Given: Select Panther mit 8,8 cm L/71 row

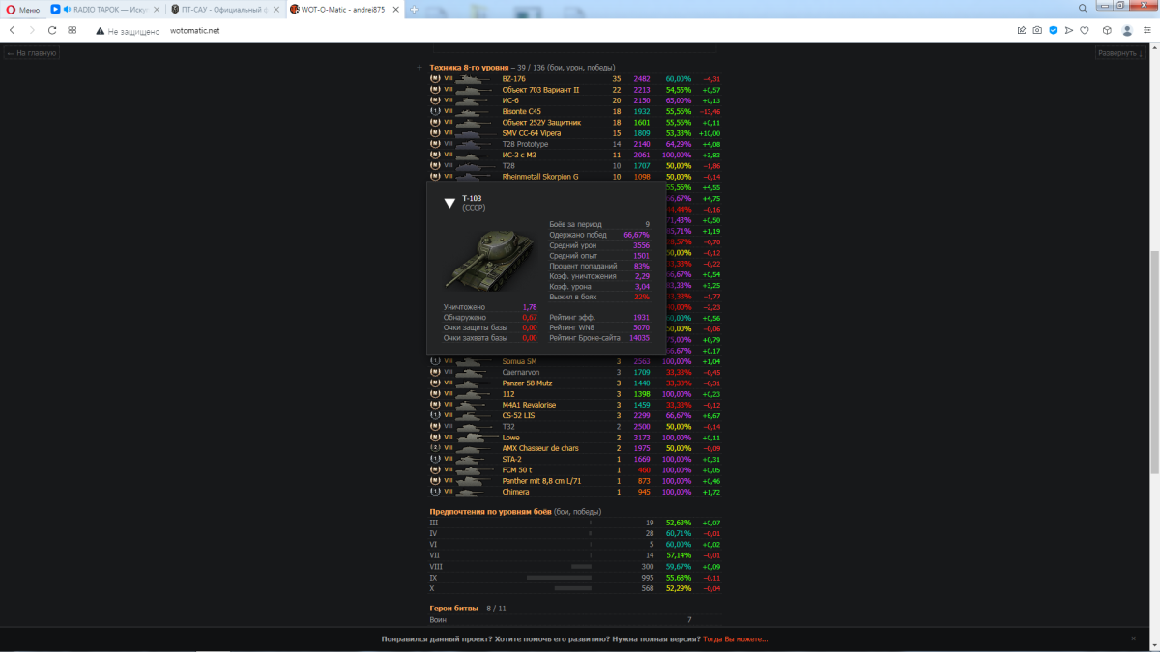Looking at the screenshot, I should tap(575, 481).
